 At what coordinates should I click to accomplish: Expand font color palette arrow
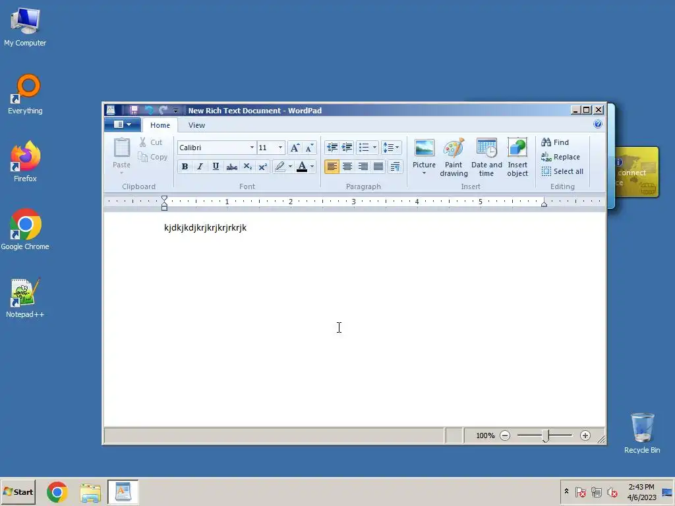(x=312, y=167)
